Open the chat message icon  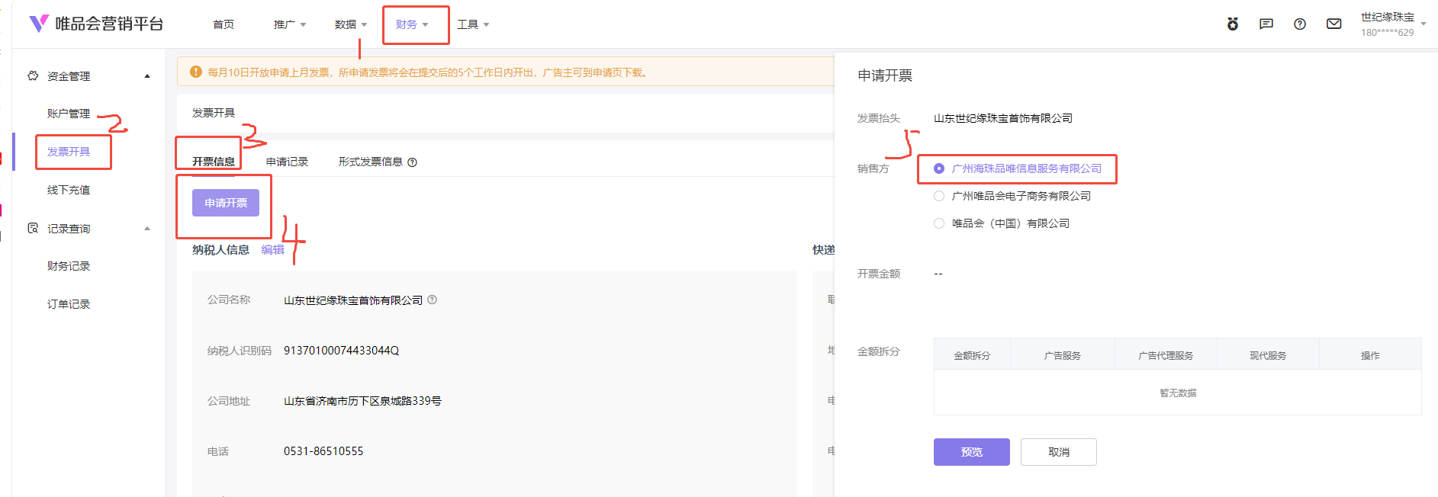click(1266, 24)
